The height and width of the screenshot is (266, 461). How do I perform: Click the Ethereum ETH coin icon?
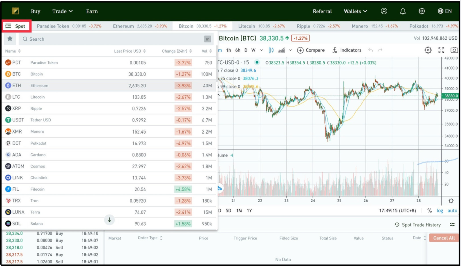pyautogui.click(x=8, y=85)
